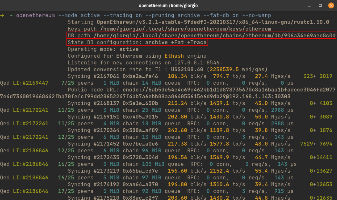Click the '--no-warp' flag
The image size is (337, 200).
coord(256,15)
